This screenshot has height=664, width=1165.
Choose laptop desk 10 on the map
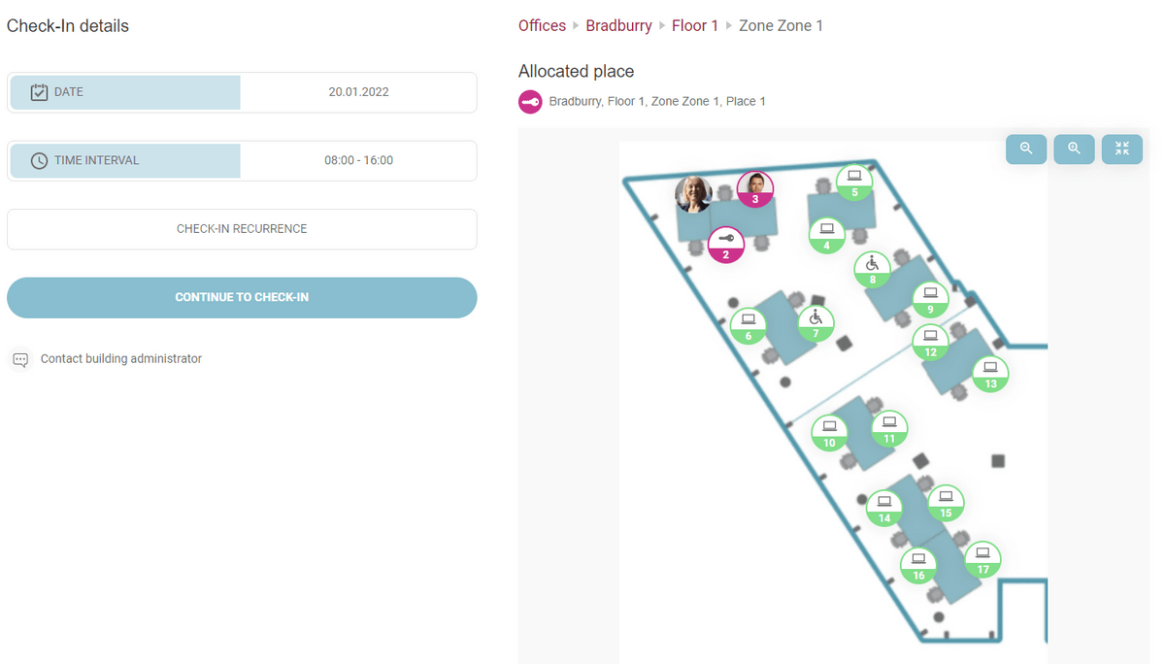[x=829, y=432]
